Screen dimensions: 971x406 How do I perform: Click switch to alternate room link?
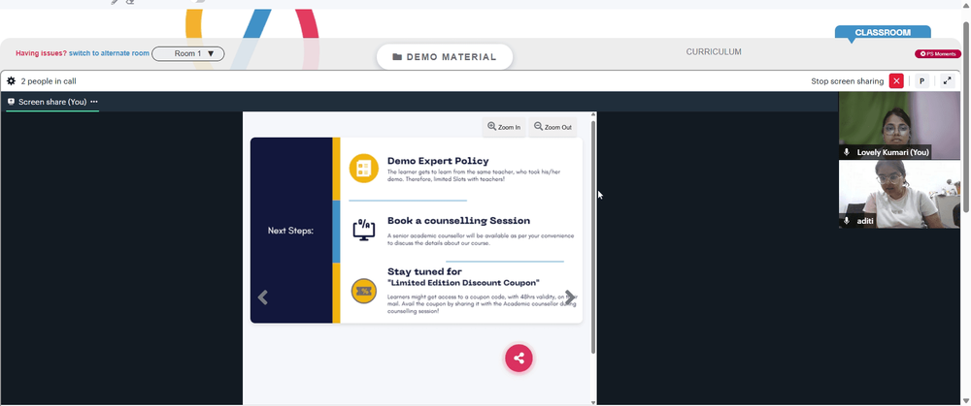pyautogui.click(x=109, y=53)
